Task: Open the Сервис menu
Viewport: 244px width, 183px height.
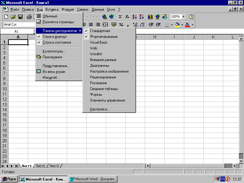Action: click(83, 9)
